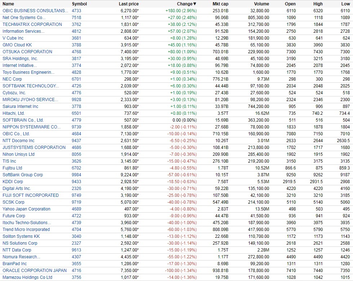Image resolution: width=353 pixels, height=281 pixels.
Task: Open TIS Inc link
Action: (x=9, y=161)
